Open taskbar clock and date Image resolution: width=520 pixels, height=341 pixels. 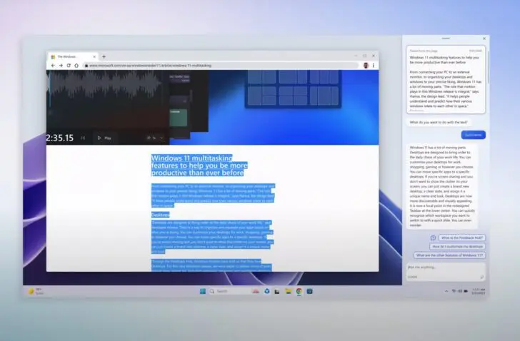[x=479, y=291]
